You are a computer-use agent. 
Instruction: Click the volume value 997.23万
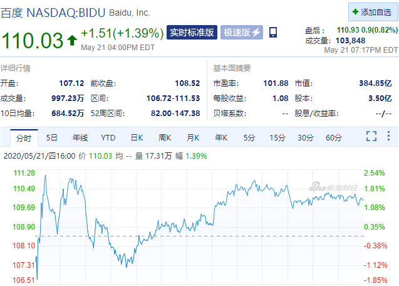click(68, 98)
